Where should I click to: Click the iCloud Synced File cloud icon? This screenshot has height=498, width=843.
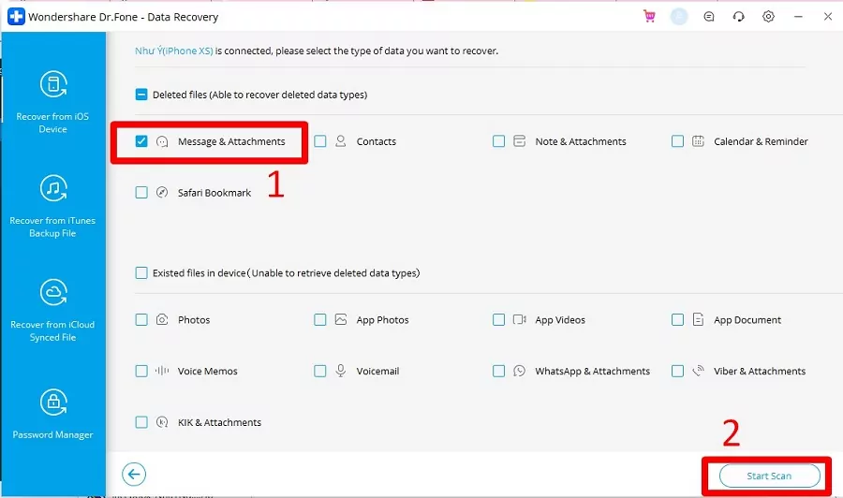point(53,292)
